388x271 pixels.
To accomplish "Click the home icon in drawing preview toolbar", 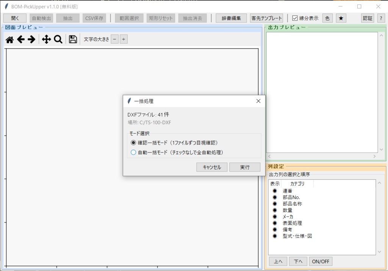I will coord(9,39).
